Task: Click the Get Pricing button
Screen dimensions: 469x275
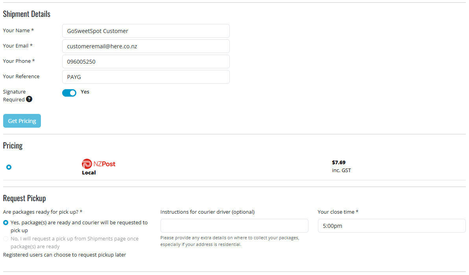Action: [x=22, y=121]
